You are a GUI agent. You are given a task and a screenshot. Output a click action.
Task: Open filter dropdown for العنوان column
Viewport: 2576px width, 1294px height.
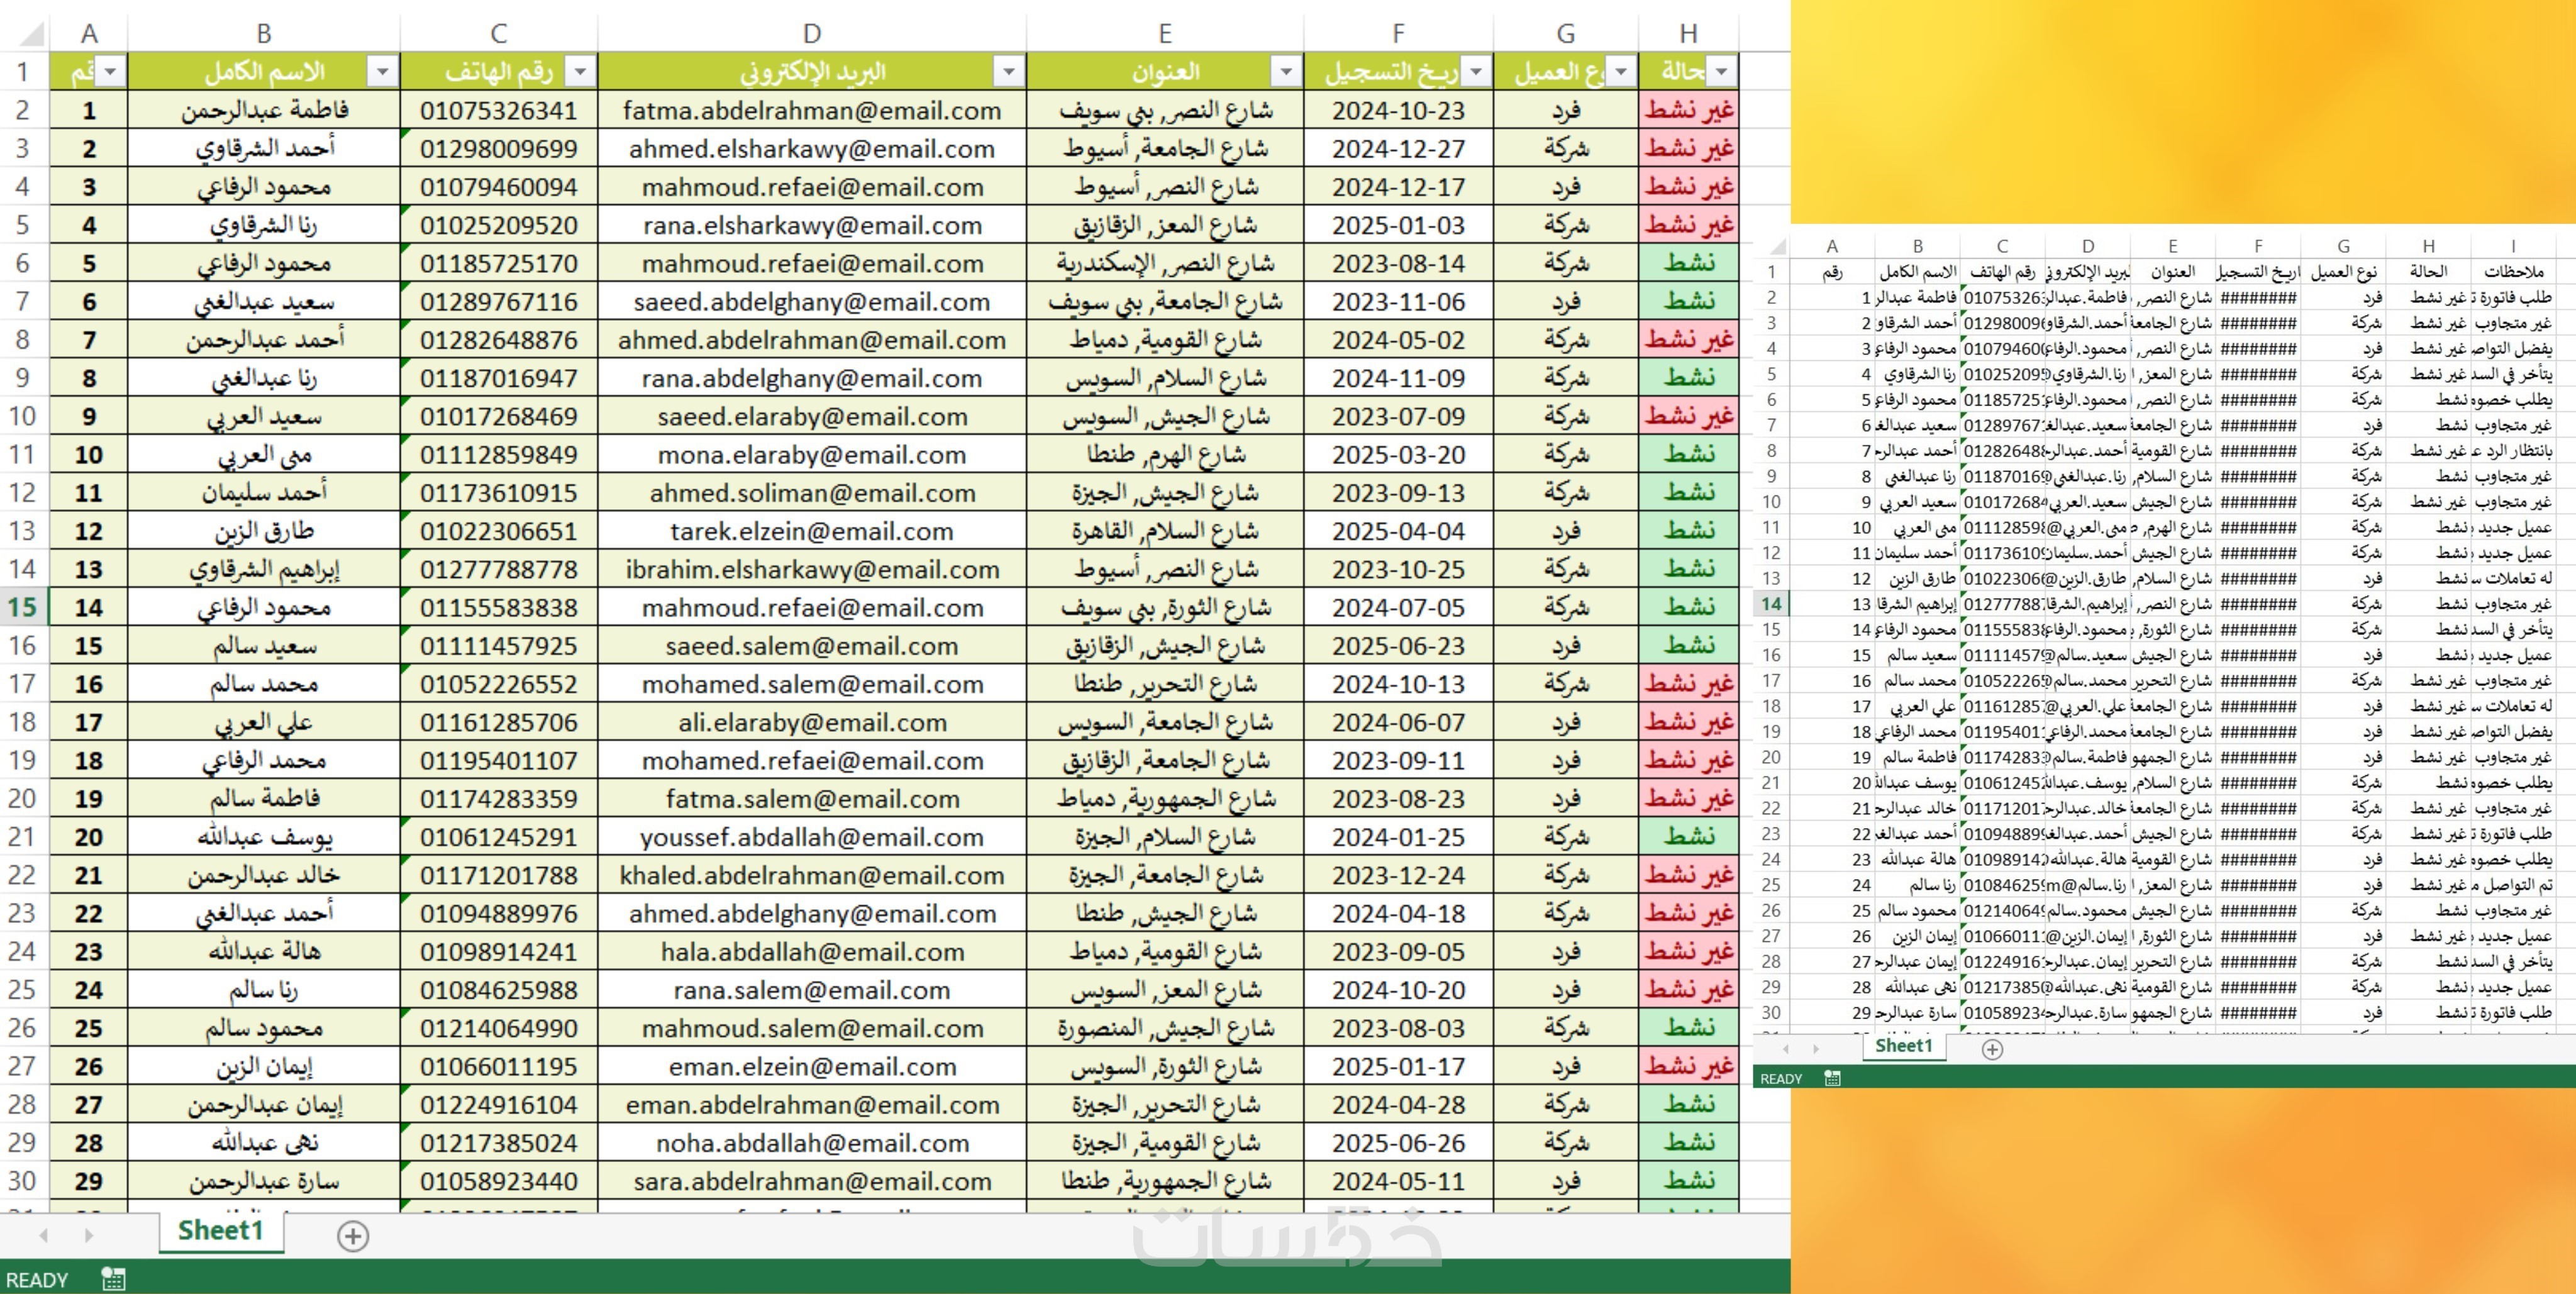(1285, 72)
